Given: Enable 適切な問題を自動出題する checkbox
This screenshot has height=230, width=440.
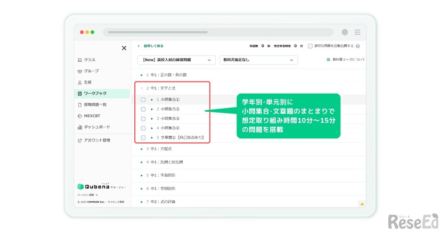Looking at the screenshot, I should pos(311,46).
